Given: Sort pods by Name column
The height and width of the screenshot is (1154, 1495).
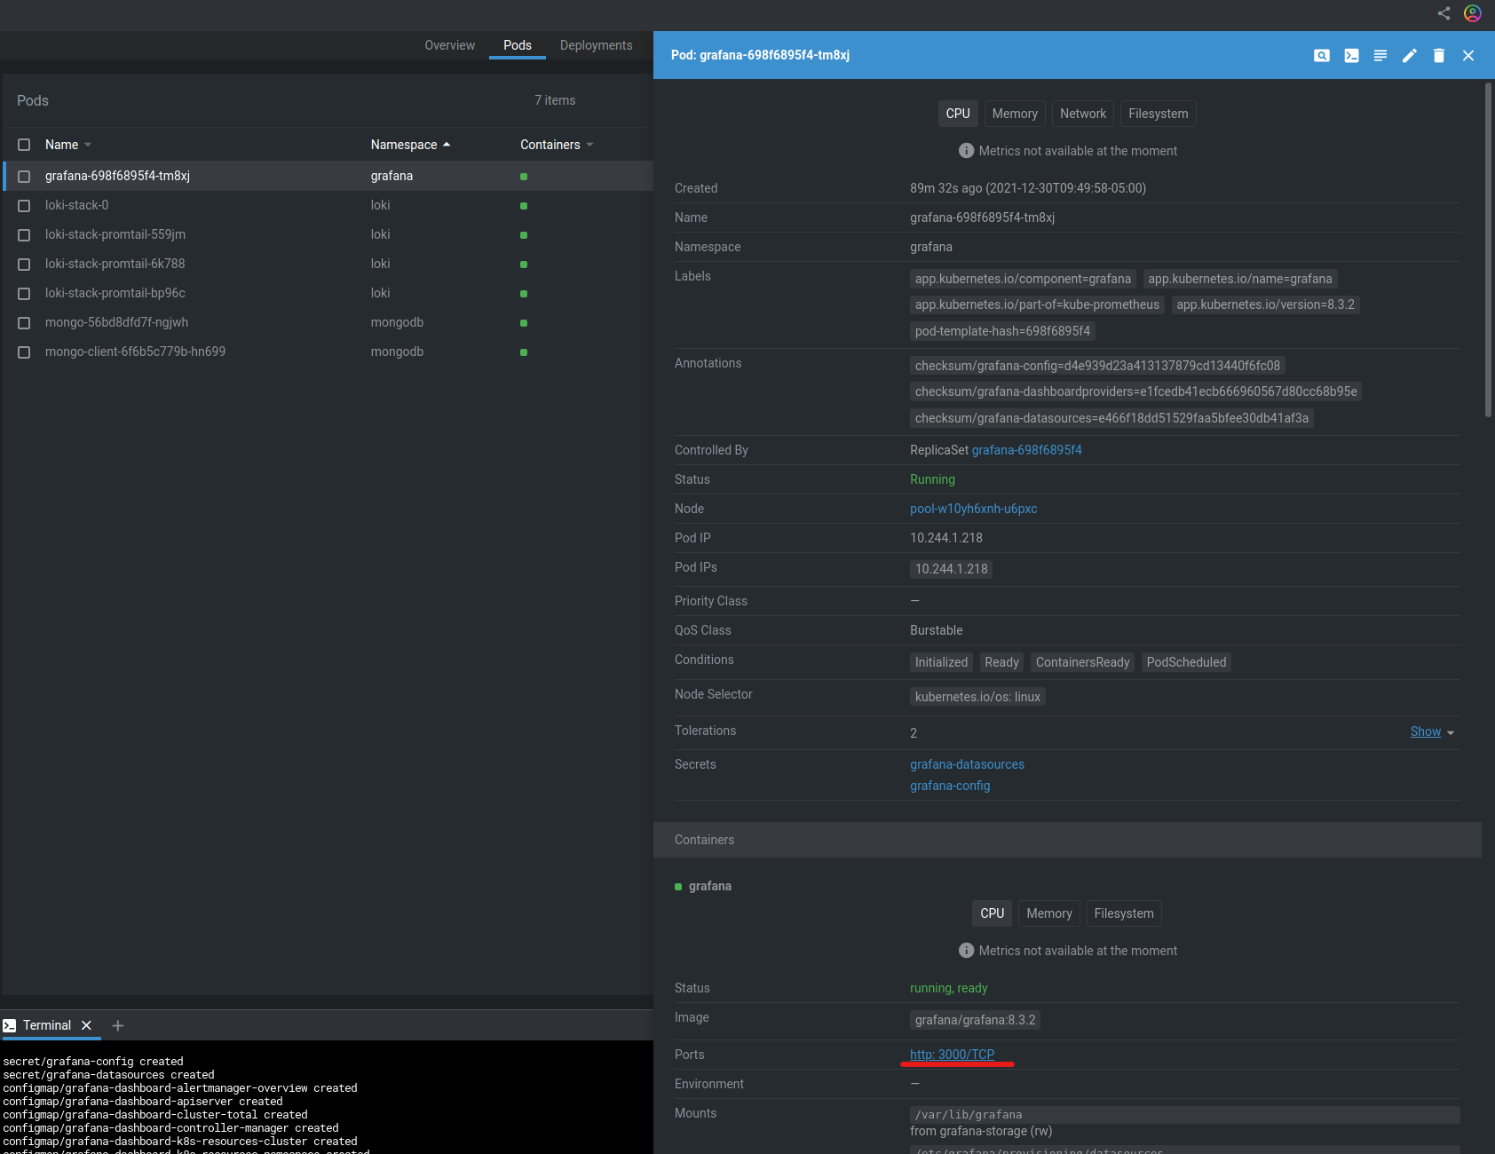Looking at the screenshot, I should (68, 145).
